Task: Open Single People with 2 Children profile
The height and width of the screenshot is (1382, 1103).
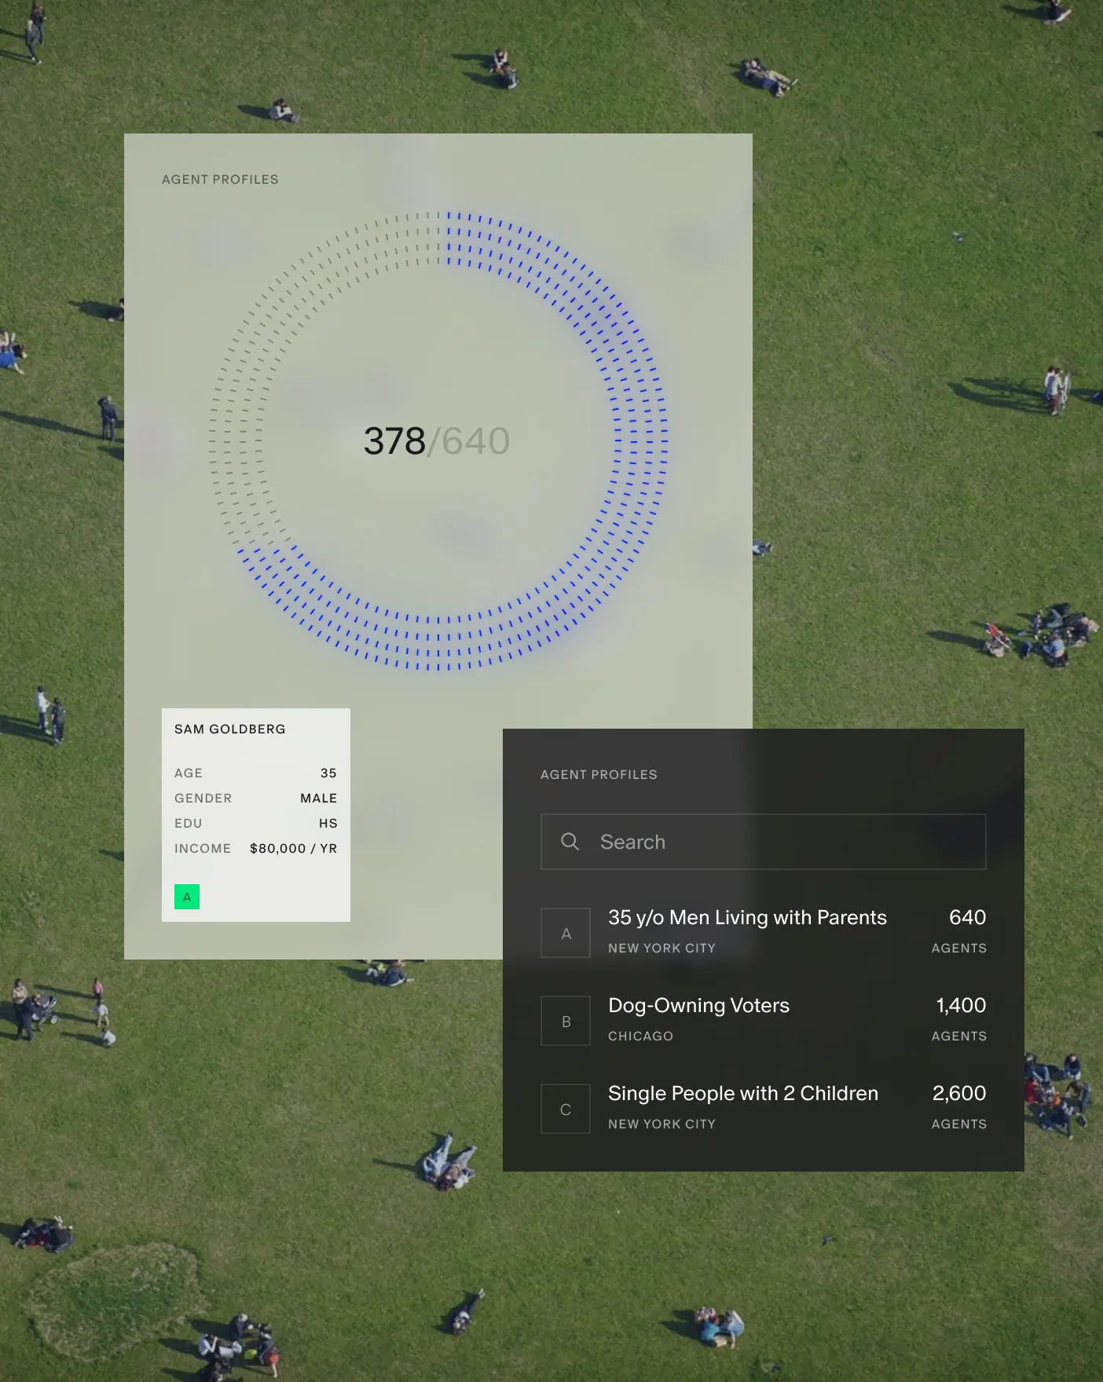Action: [742, 1093]
